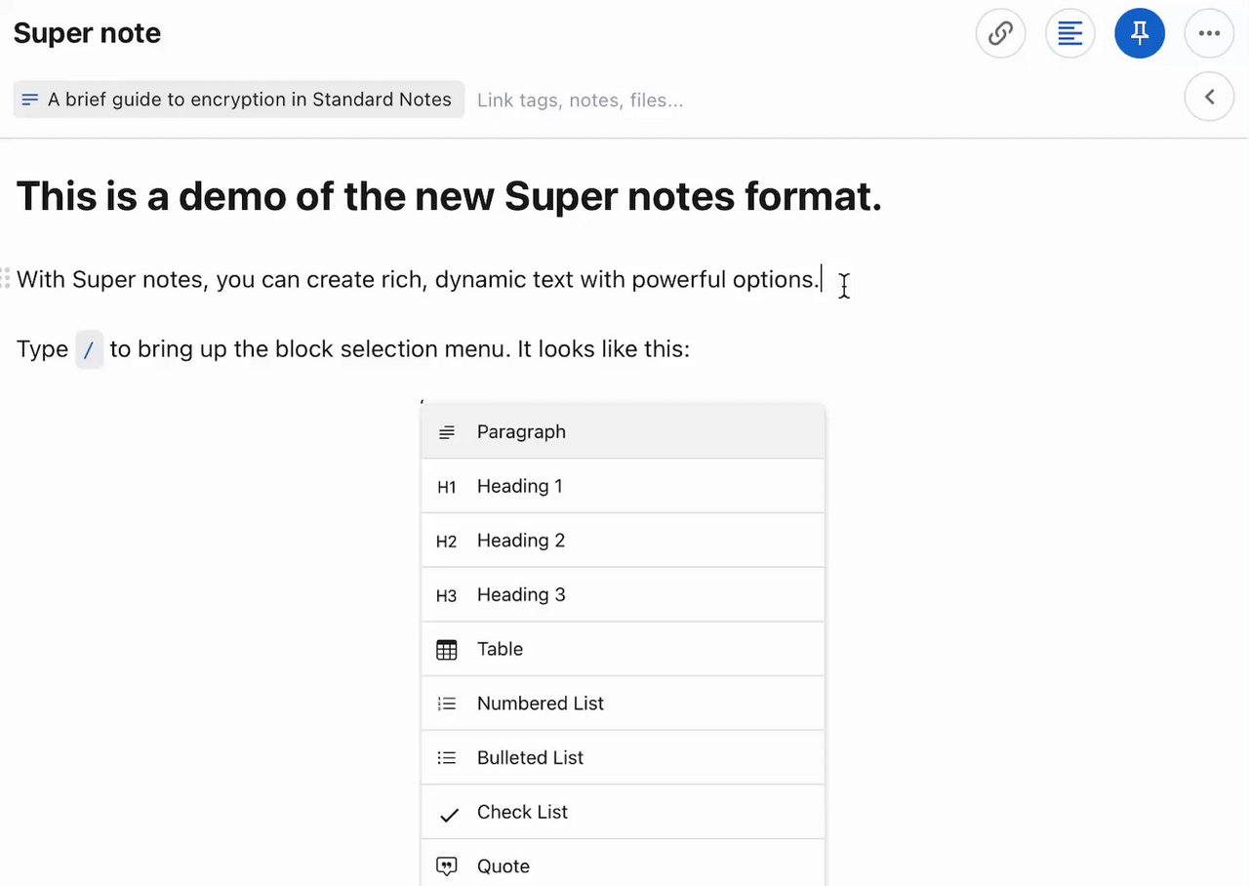Image resolution: width=1249 pixels, height=886 pixels.
Task: Toggle the blue pin note button
Action: pos(1140,33)
